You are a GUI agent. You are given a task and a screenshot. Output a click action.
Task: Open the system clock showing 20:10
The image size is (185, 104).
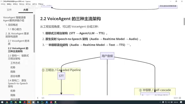pyautogui.click(x=176, y=102)
